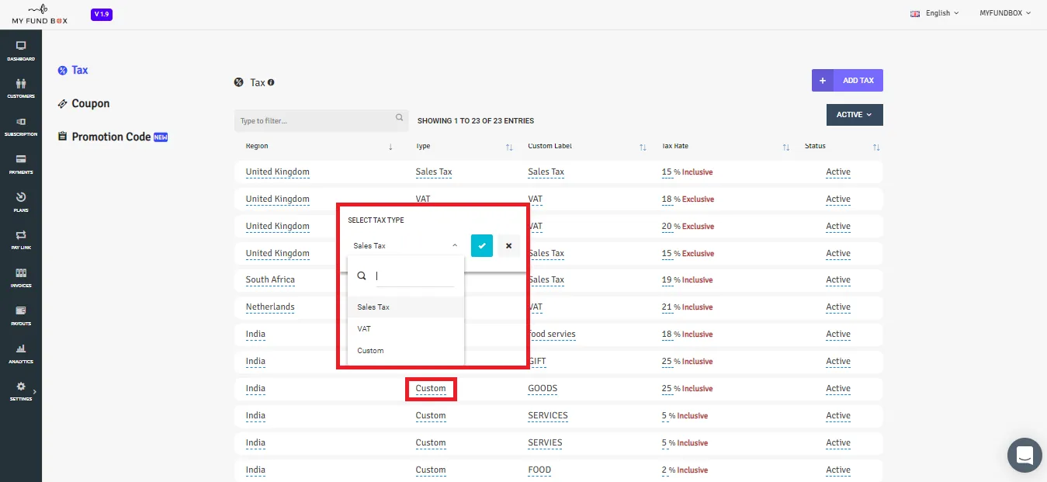Choose VAT option in tax type list
This screenshot has width=1047, height=482.
(x=406, y=329)
